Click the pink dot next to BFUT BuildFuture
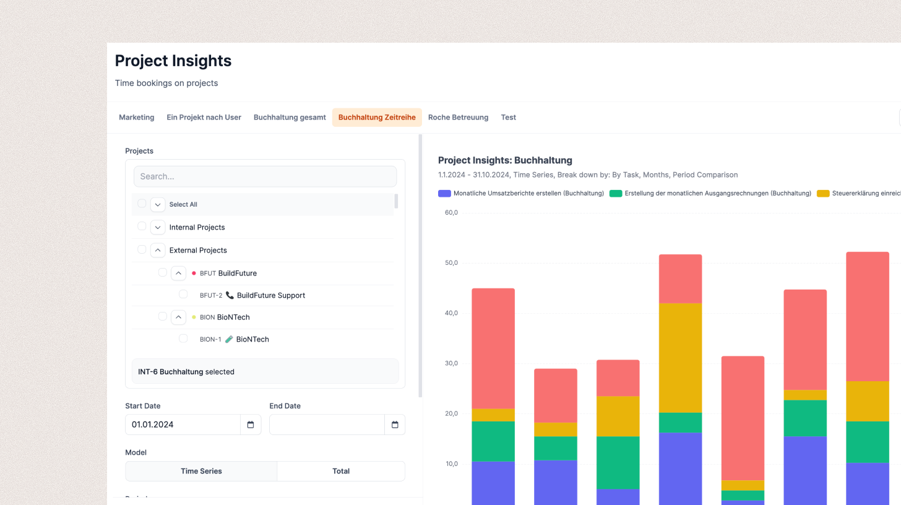Screen dimensions: 901x505 click(194, 273)
